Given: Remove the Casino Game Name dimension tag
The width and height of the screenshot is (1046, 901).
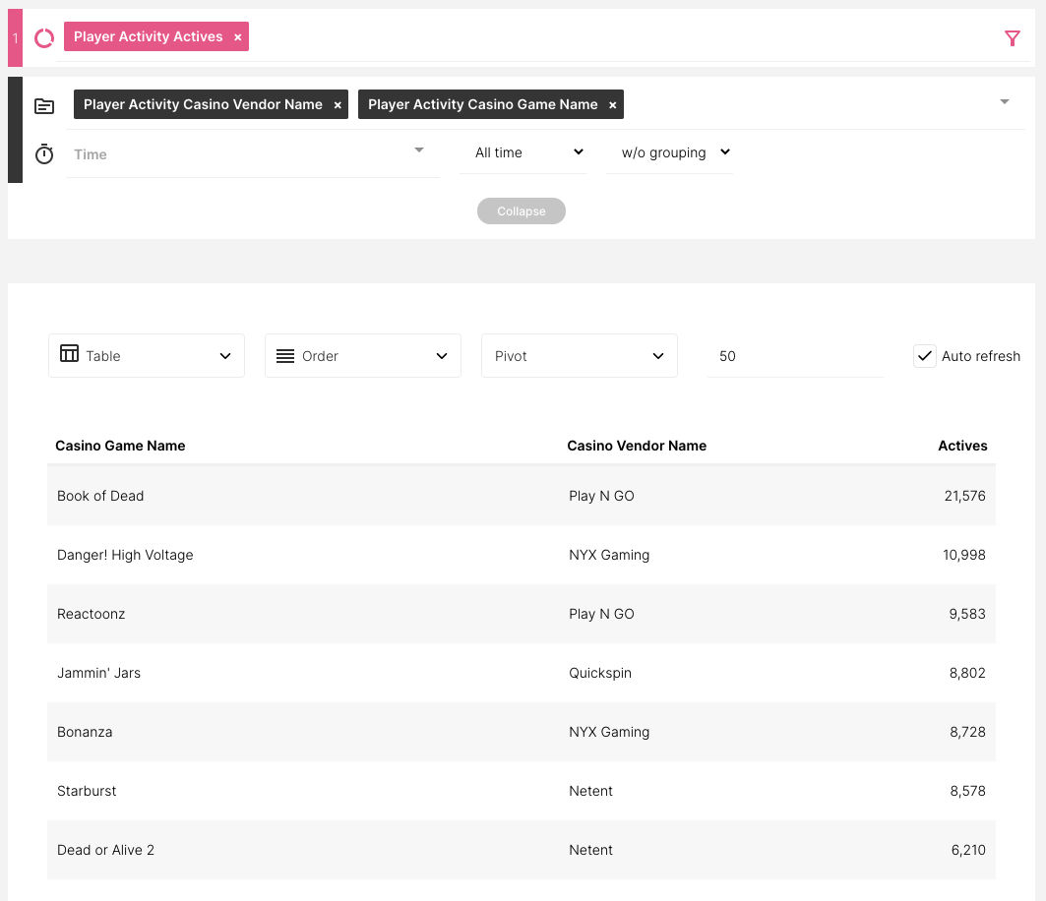Looking at the screenshot, I should [x=612, y=105].
